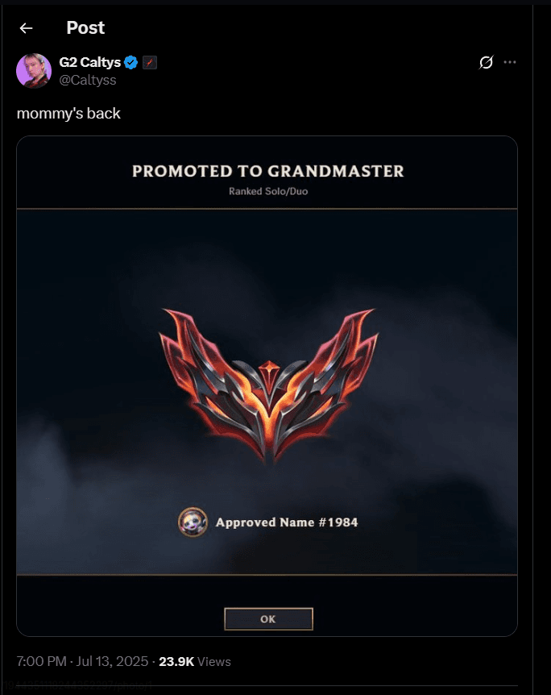Click the PROMOTED TO GRANDMASTER heading
The image size is (551, 695).
pos(268,171)
